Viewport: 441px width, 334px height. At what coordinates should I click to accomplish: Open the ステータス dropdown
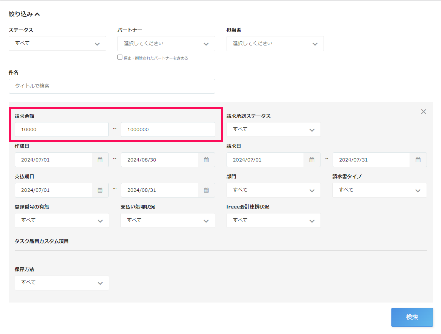[x=57, y=44]
